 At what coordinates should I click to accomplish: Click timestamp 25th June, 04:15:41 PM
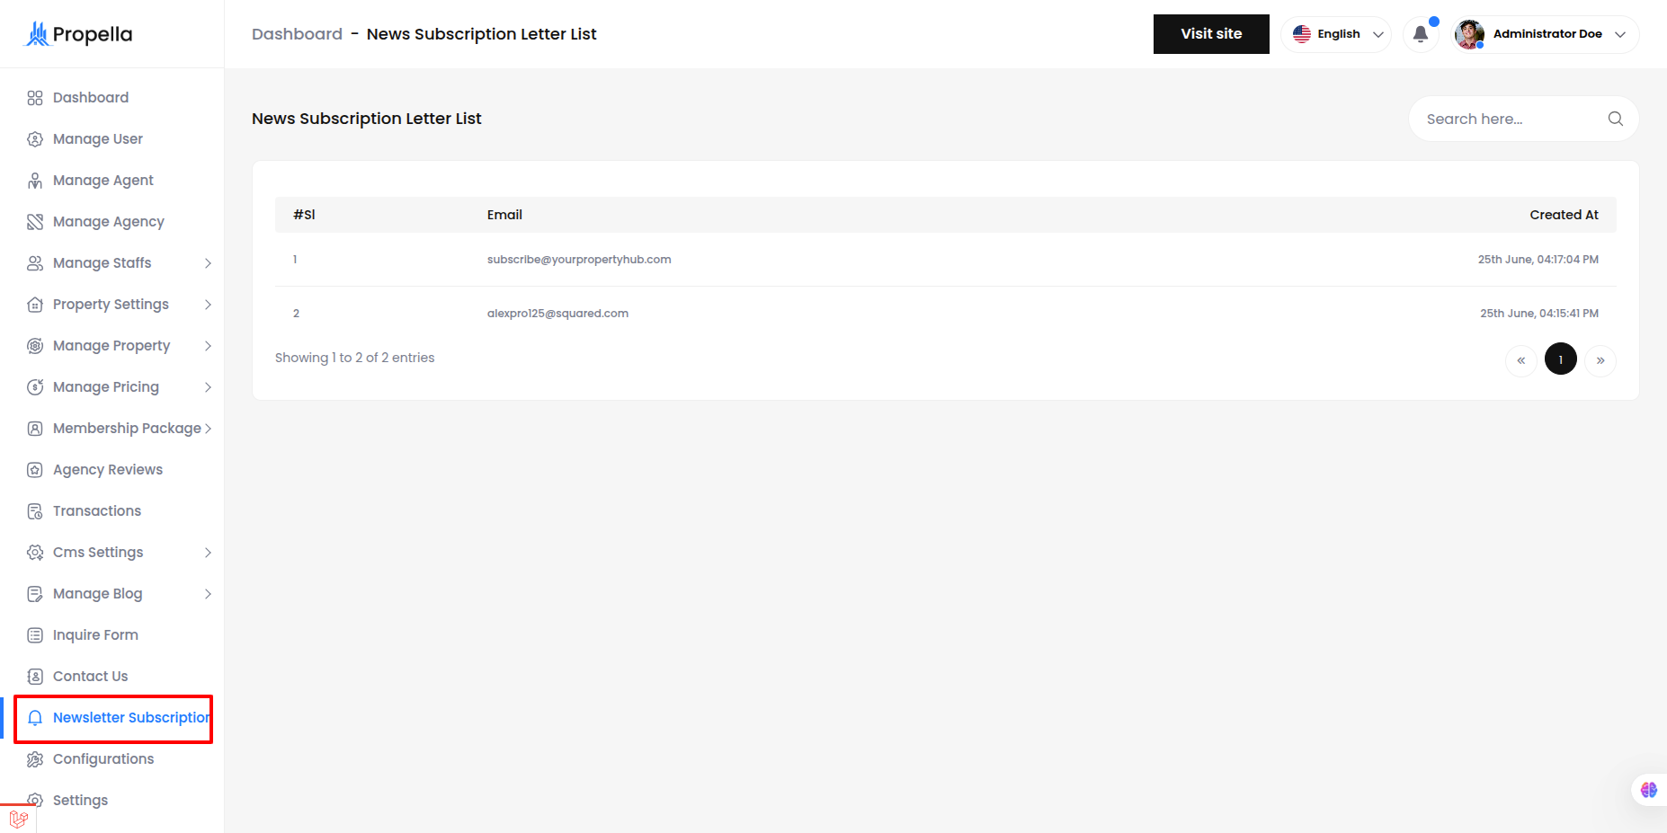(1539, 314)
